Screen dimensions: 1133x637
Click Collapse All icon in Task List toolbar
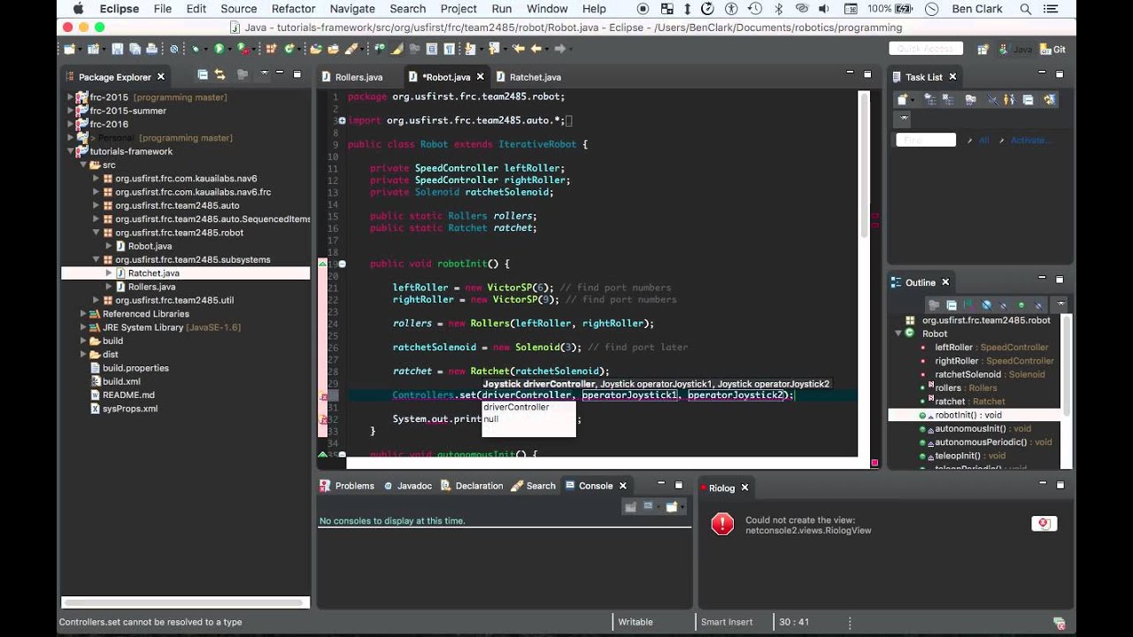pyautogui.click(x=1028, y=99)
